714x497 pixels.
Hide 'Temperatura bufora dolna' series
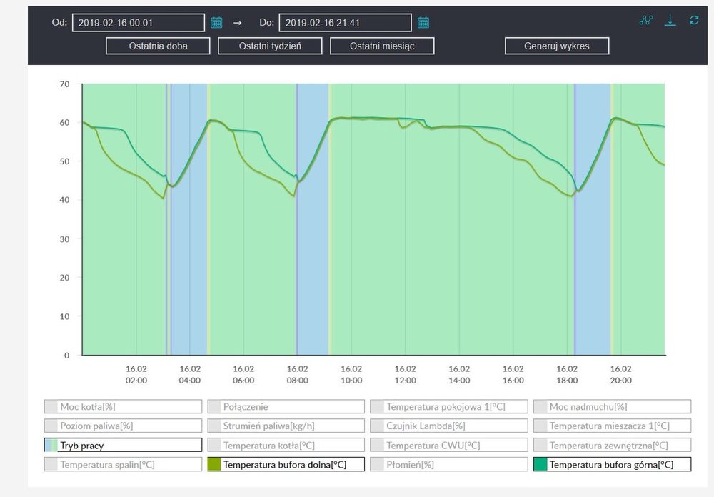click(286, 465)
